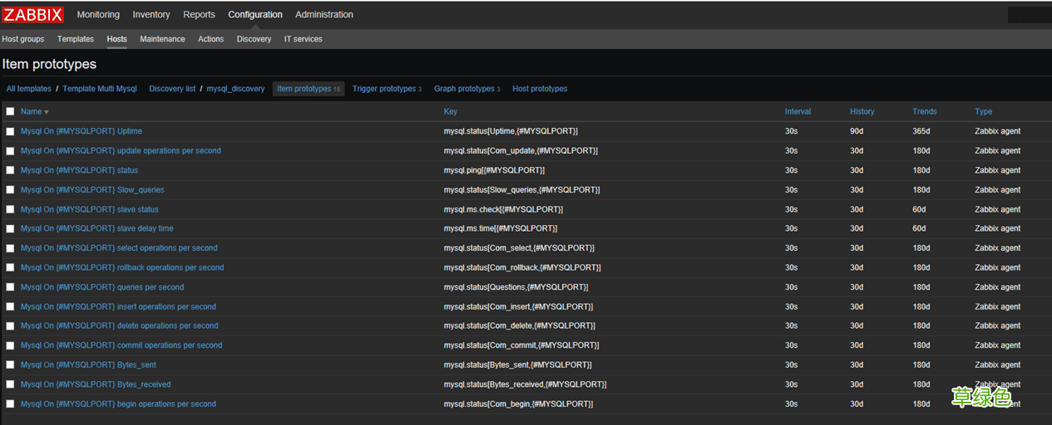Go to Host prototypes tab
This screenshot has height=425, width=1052.
coord(540,89)
